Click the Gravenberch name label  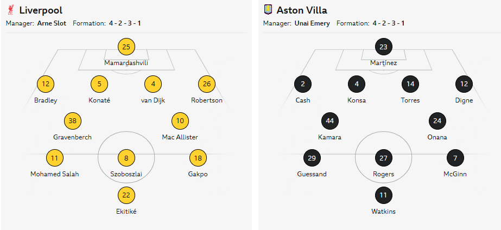point(72,137)
